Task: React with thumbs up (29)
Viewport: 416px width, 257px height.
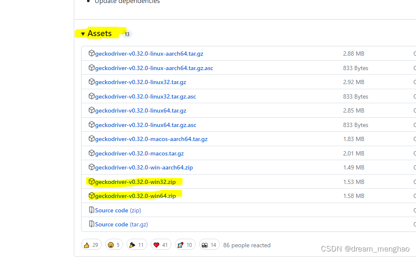Action: click(91, 245)
